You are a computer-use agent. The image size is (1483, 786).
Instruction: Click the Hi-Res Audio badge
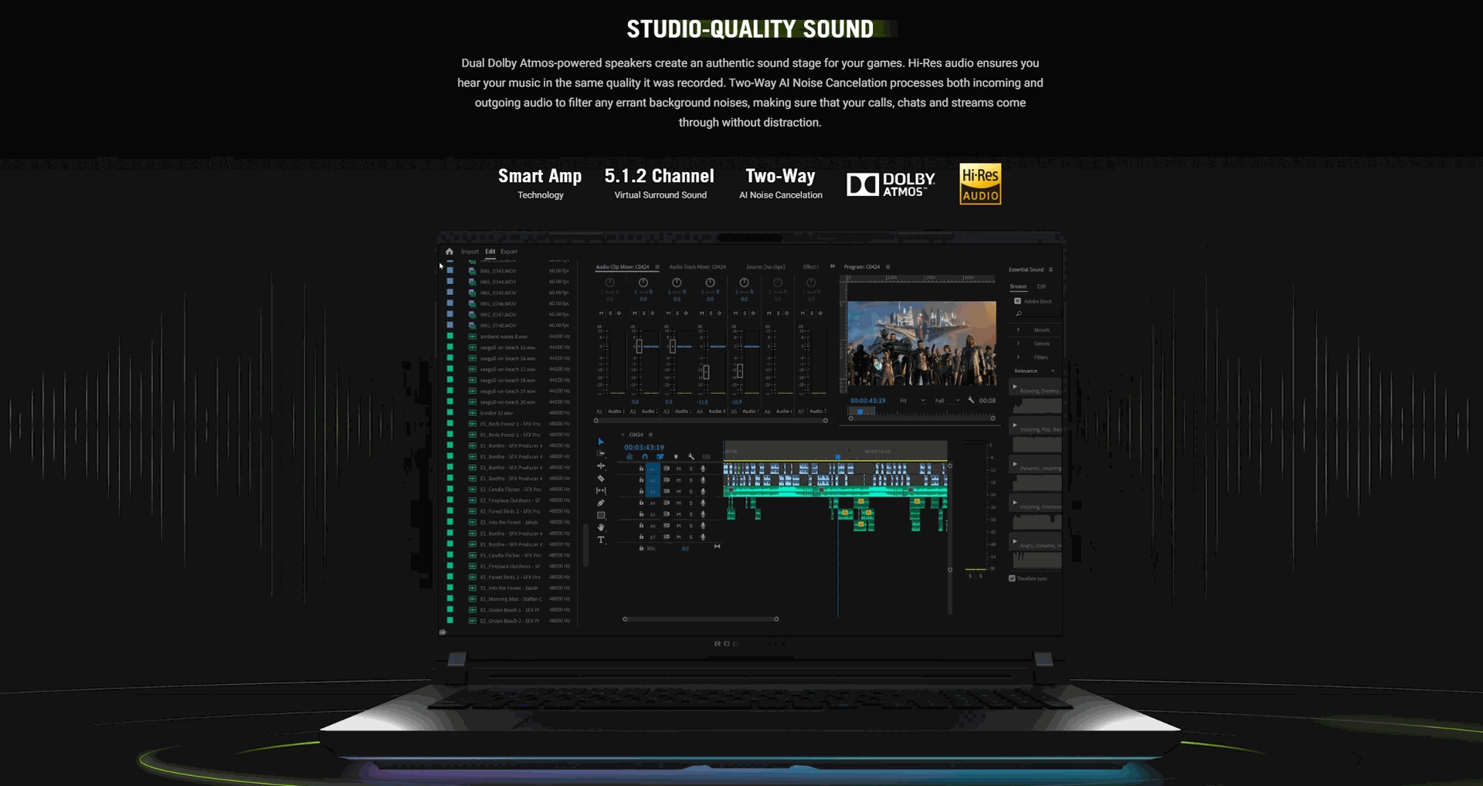tap(979, 184)
